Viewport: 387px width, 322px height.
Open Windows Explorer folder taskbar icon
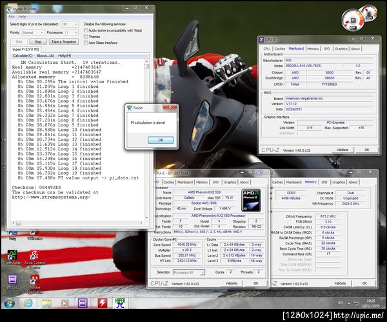[46, 303]
